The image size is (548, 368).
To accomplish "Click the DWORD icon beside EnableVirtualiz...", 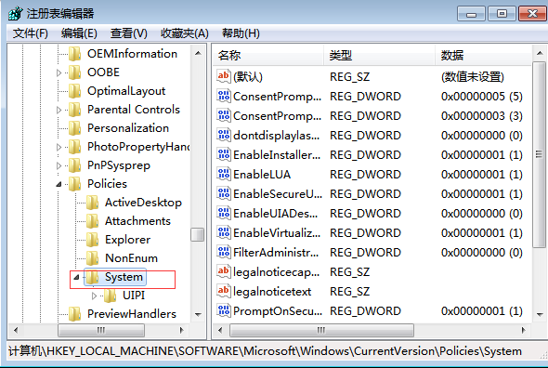I will tap(223, 232).
